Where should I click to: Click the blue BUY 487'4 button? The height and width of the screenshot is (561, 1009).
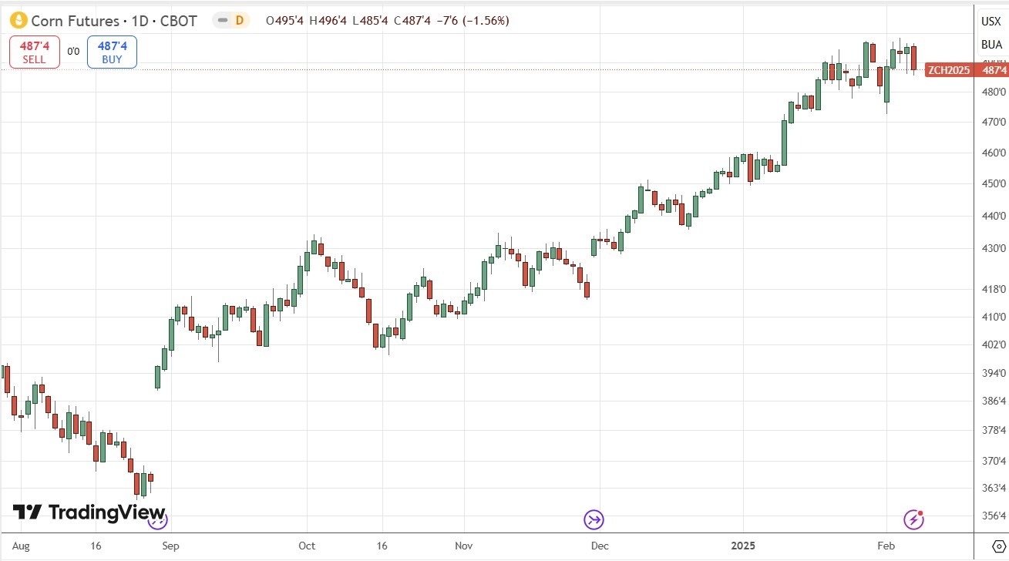tap(112, 51)
